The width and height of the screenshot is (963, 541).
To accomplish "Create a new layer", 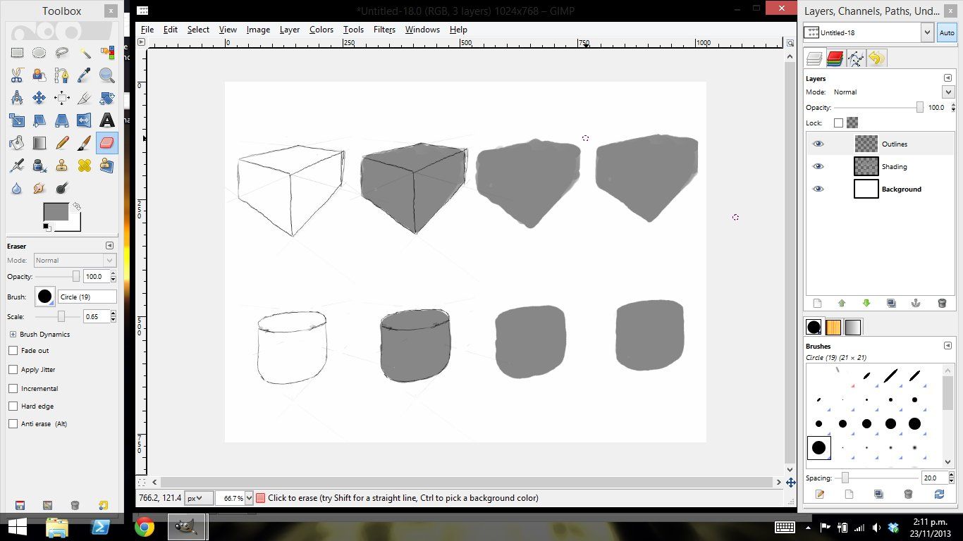I will pos(816,303).
